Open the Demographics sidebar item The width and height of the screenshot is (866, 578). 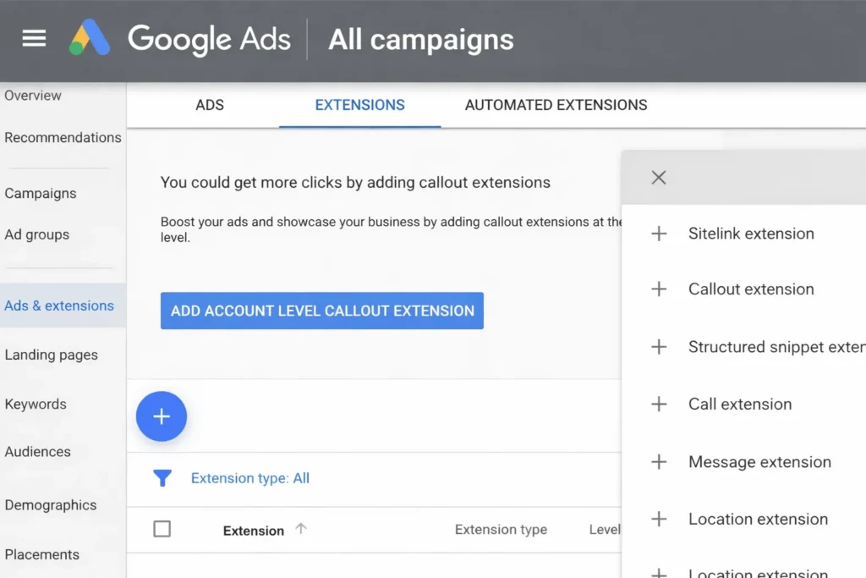[x=50, y=504]
